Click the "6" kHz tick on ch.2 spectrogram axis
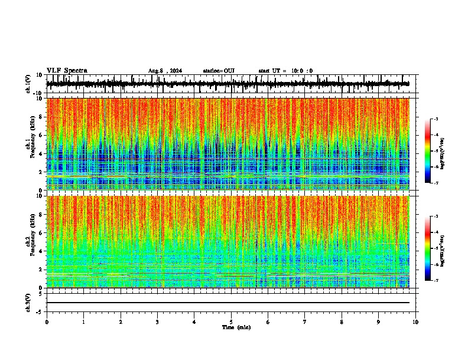Image resolution: width=468 pixels, height=361 pixels. pos(41,233)
